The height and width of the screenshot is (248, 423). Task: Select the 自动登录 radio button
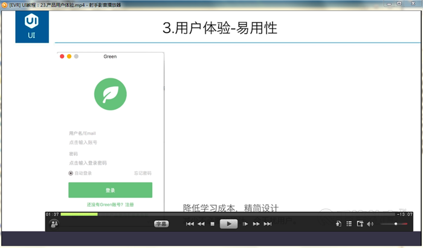(x=71, y=173)
